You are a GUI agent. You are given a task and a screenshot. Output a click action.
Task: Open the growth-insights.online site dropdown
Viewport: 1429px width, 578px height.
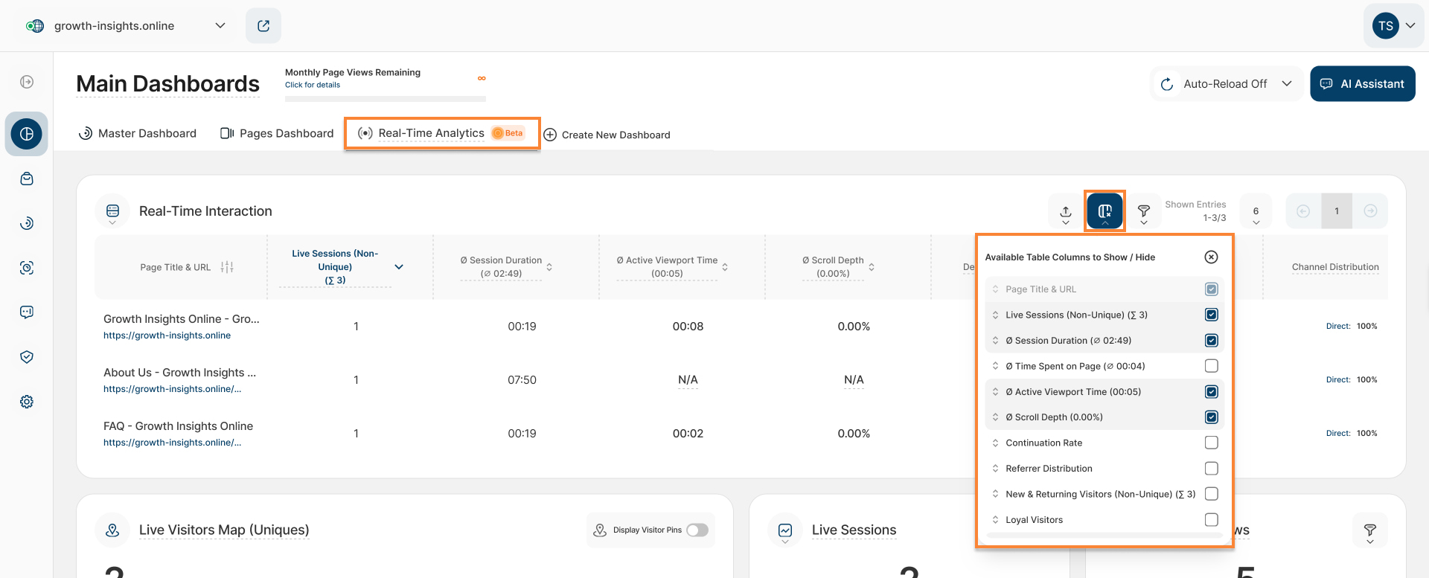point(125,26)
